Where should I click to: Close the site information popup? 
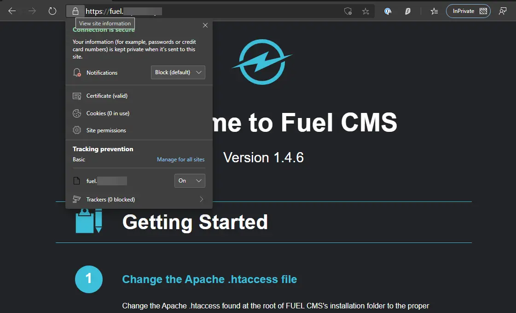pyautogui.click(x=205, y=25)
